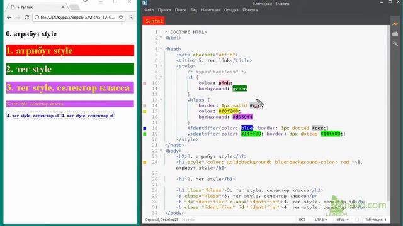Collapse the body block on line 22
Viewport: 403px width, 226px height.
click(x=161, y=151)
